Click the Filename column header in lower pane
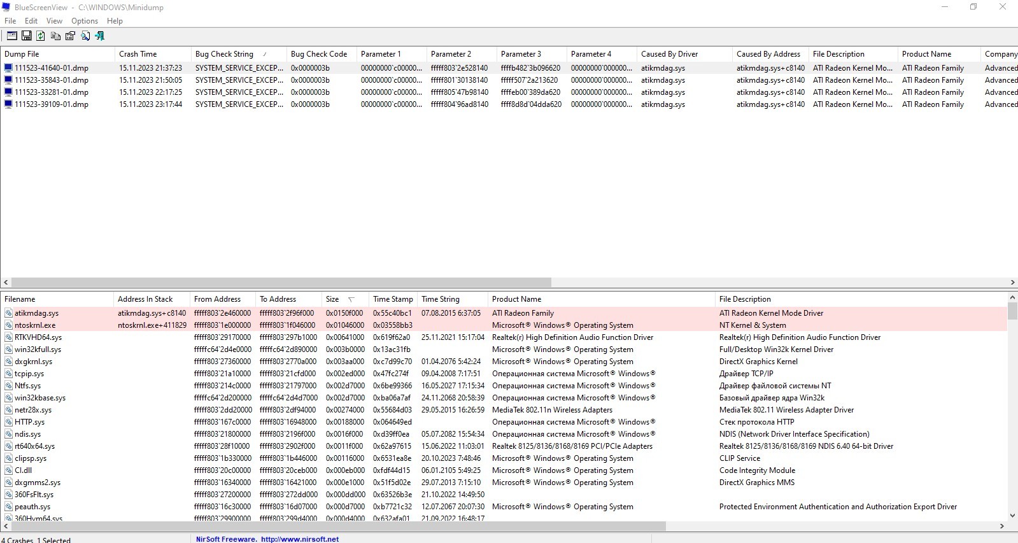1018x543 pixels. click(x=57, y=299)
